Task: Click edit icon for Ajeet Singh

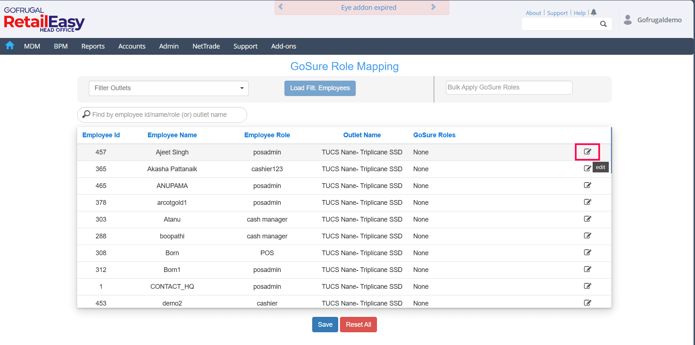Action: click(x=587, y=152)
